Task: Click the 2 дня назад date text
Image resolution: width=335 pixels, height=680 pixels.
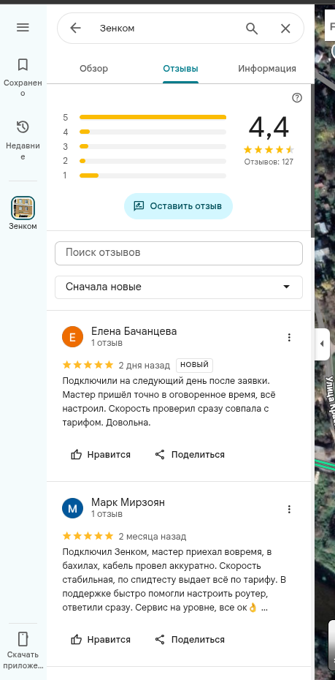Action: click(144, 365)
